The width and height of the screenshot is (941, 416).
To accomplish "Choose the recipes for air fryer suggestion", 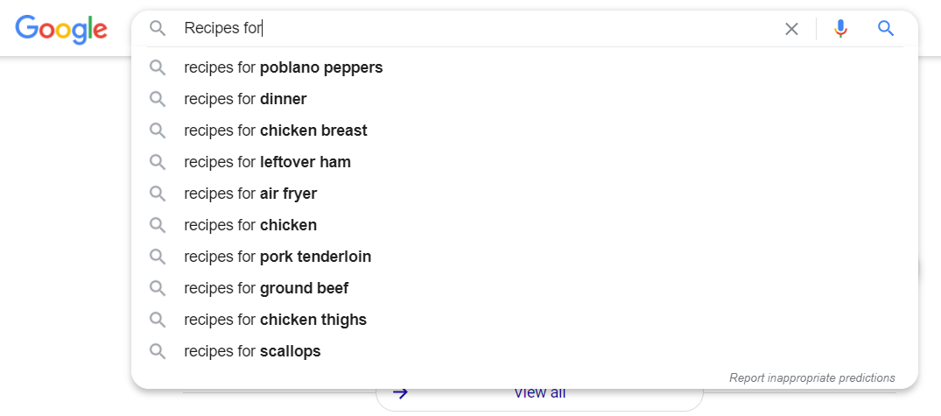I will 524,194.
